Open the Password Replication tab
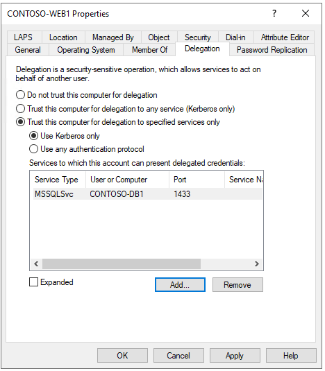Image resolution: width=325 pixels, height=371 pixels. [x=272, y=50]
